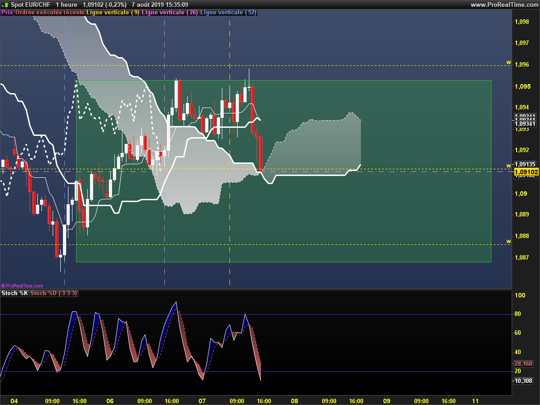The height and width of the screenshot is (405, 540).
Task: Click the 1,09341 price label on axis
Action: point(525,124)
